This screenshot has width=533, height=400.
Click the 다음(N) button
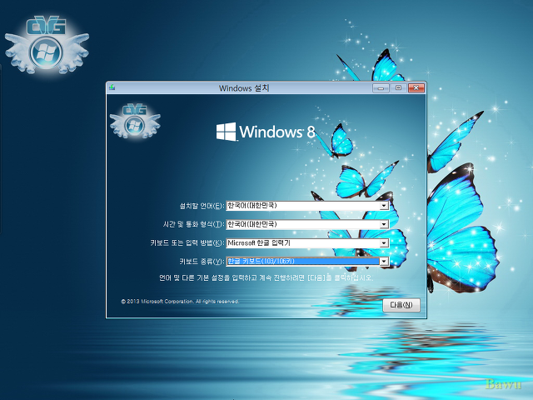tap(401, 305)
